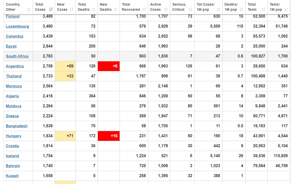The width and height of the screenshot is (295, 184).
Task: Click the Greece link
Action: point(12,116)
